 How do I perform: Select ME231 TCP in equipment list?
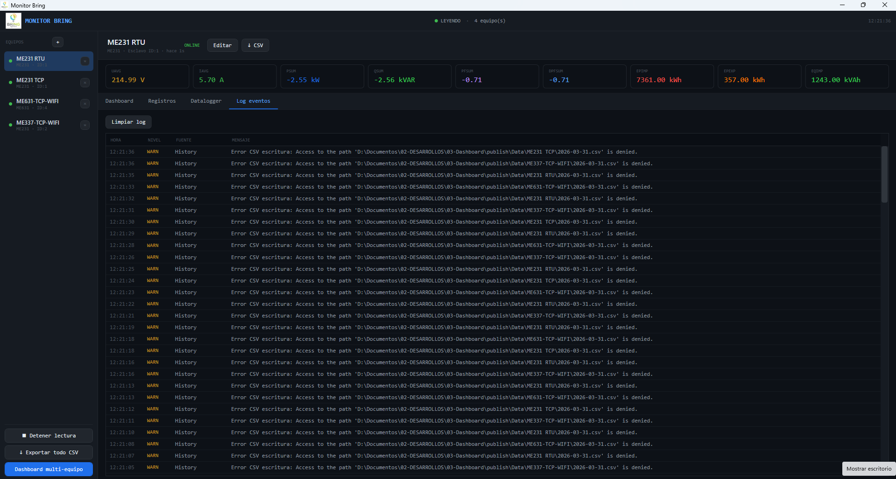tap(42, 83)
